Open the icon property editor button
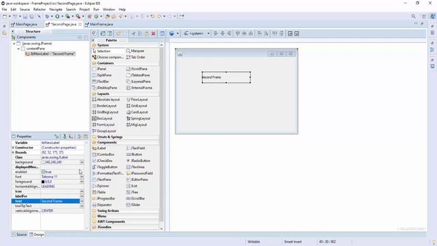437x246 pixels. point(82,191)
